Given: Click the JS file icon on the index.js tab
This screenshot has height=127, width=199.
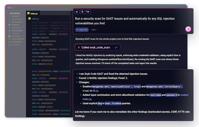Looking at the screenshot, I should click(x=28, y=13).
